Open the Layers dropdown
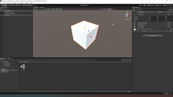The height and width of the screenshot is (97, 173). [158, 5]
